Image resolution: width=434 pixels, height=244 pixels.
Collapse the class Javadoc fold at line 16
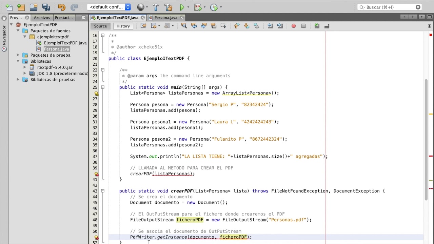(x=103, y=35)
